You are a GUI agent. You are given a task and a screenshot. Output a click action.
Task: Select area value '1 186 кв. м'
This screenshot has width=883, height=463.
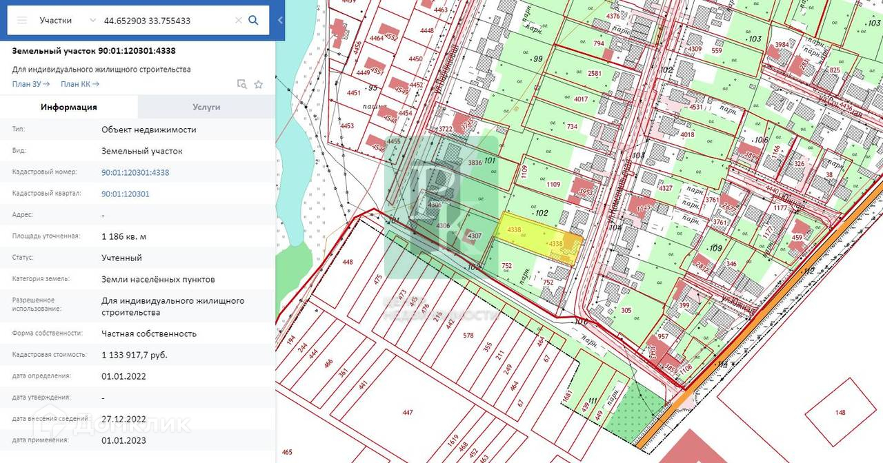coord(123,236)
